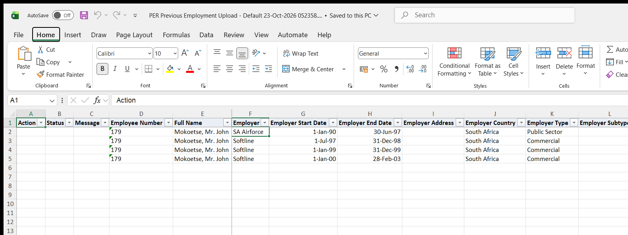Click the Paste clipboard icon

(24, 54)
